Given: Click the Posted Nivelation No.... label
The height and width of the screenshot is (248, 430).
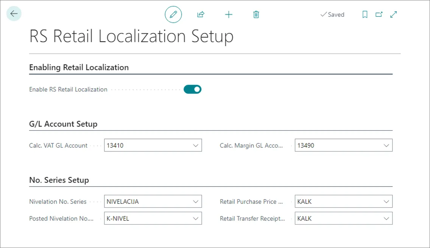Looking at the screenshot, I should [x=61, y=219].
